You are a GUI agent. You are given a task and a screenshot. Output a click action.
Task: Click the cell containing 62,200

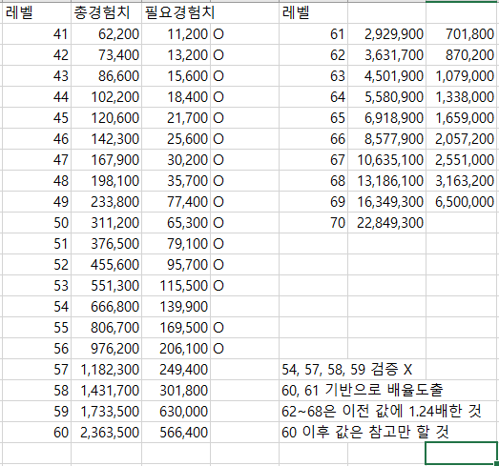pyautogui.click(x=106, y=34)
